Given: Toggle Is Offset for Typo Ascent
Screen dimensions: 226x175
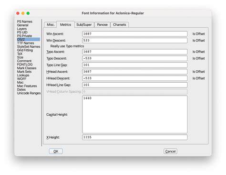Looking at the screenshot, I should pos(198,52).
